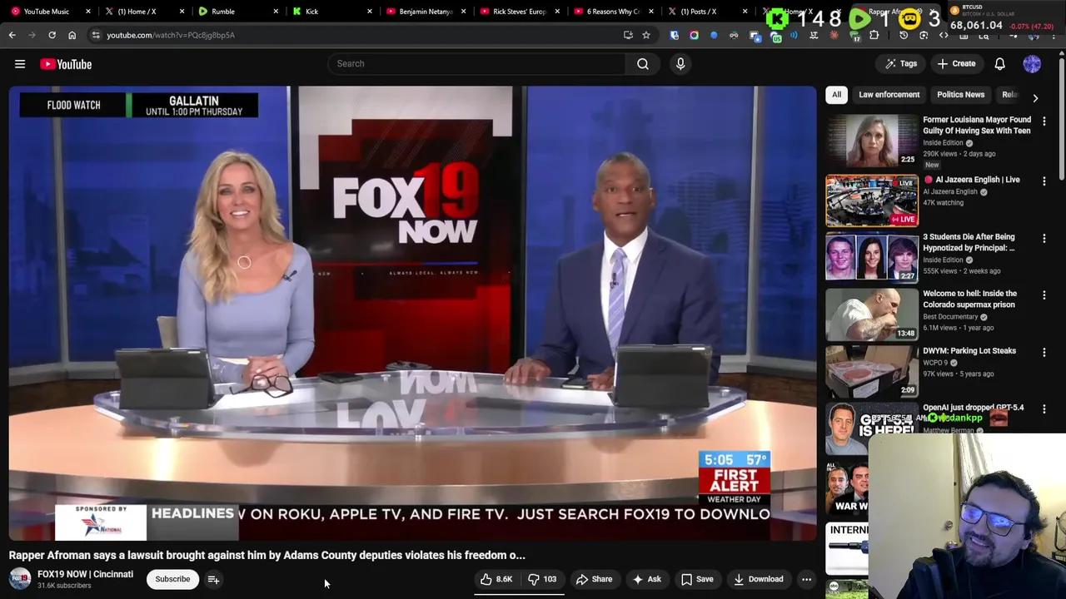This screenshot has height=599, width=1066.
Task: Select the Politics News filter chip
Action: pos(960,95)
